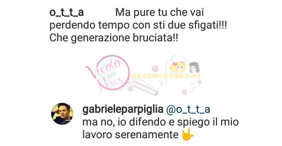Click 'ma no, io difendo e spiego' line
This screenshot has height=146, width=282.
tap(161, 122)
